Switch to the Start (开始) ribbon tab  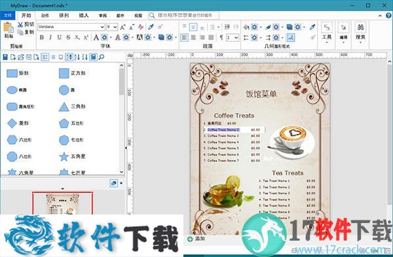coord(26,15)
